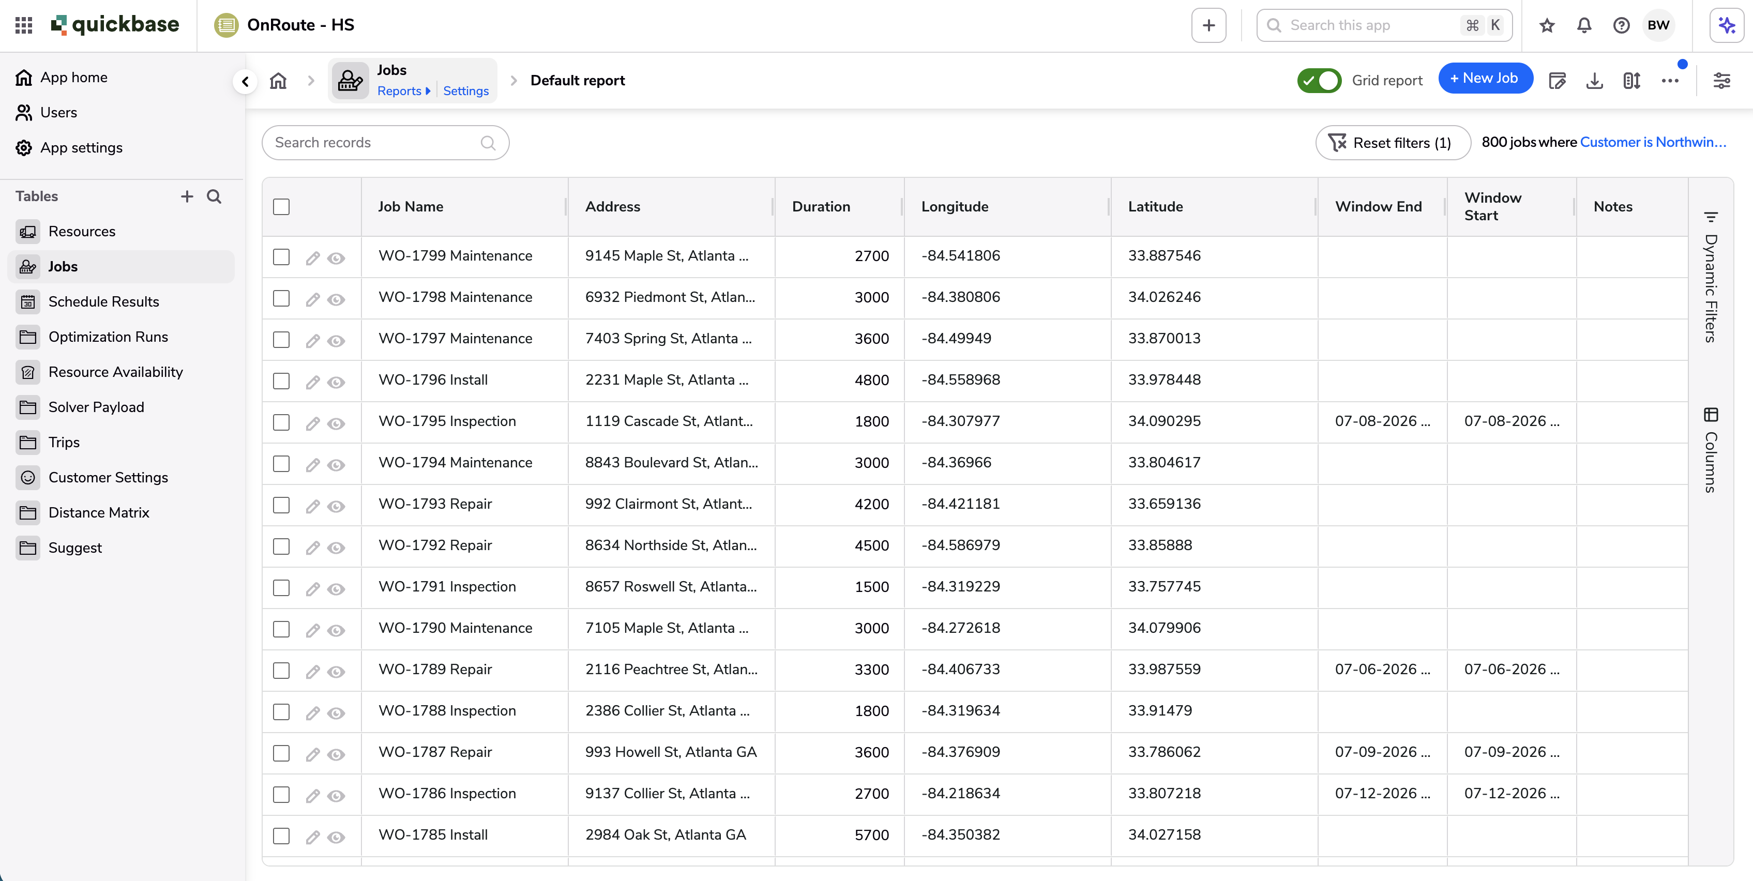Search tables magnifier icon
Image resolution: width=1753 pixels, height=881 pixels.
[x=215, y=196]
